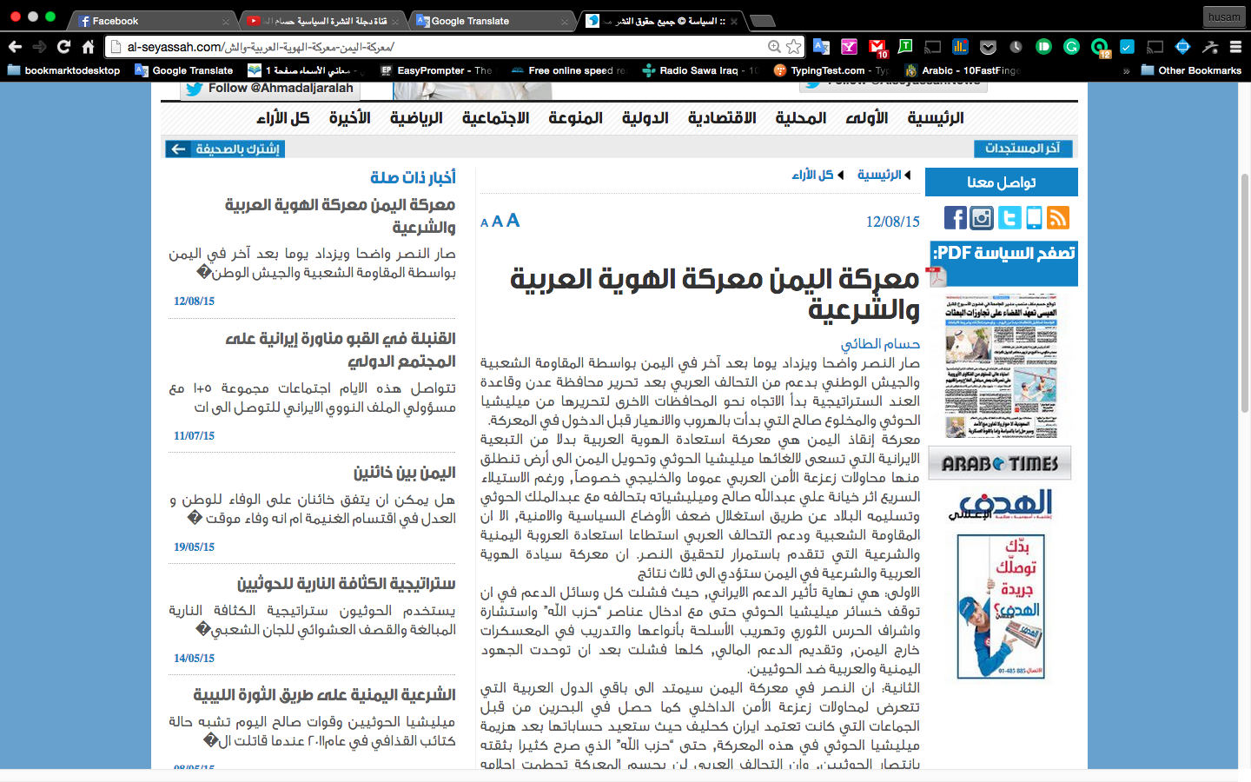Open the الرئيسية navigation menu item
The width and height of the screenshot is (1251, 782).
(x=936, y=118)
